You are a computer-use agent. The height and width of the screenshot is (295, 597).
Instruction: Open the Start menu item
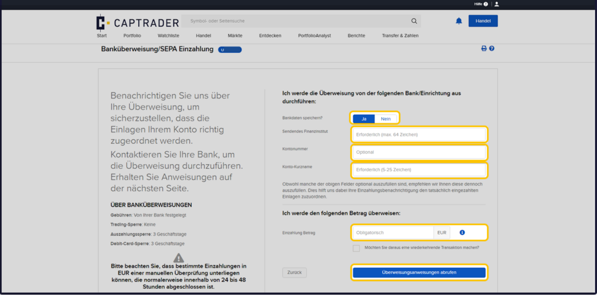(x=101, y=35)
